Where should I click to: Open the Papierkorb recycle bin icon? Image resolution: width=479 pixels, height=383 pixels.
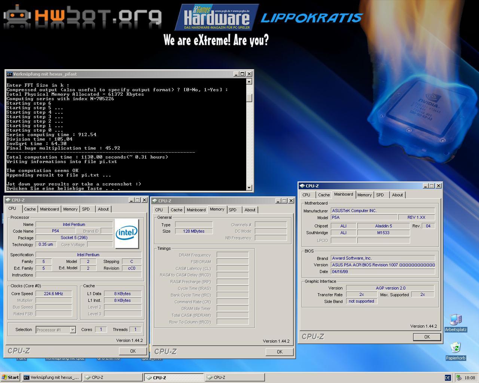click(455, 351)
